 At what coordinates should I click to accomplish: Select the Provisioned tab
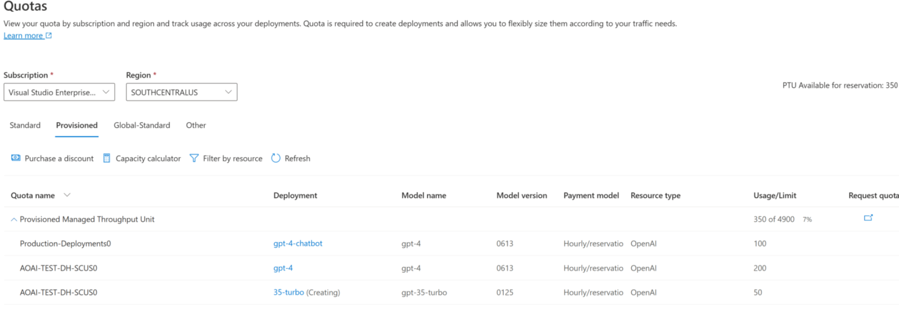(x=76, y=125)
